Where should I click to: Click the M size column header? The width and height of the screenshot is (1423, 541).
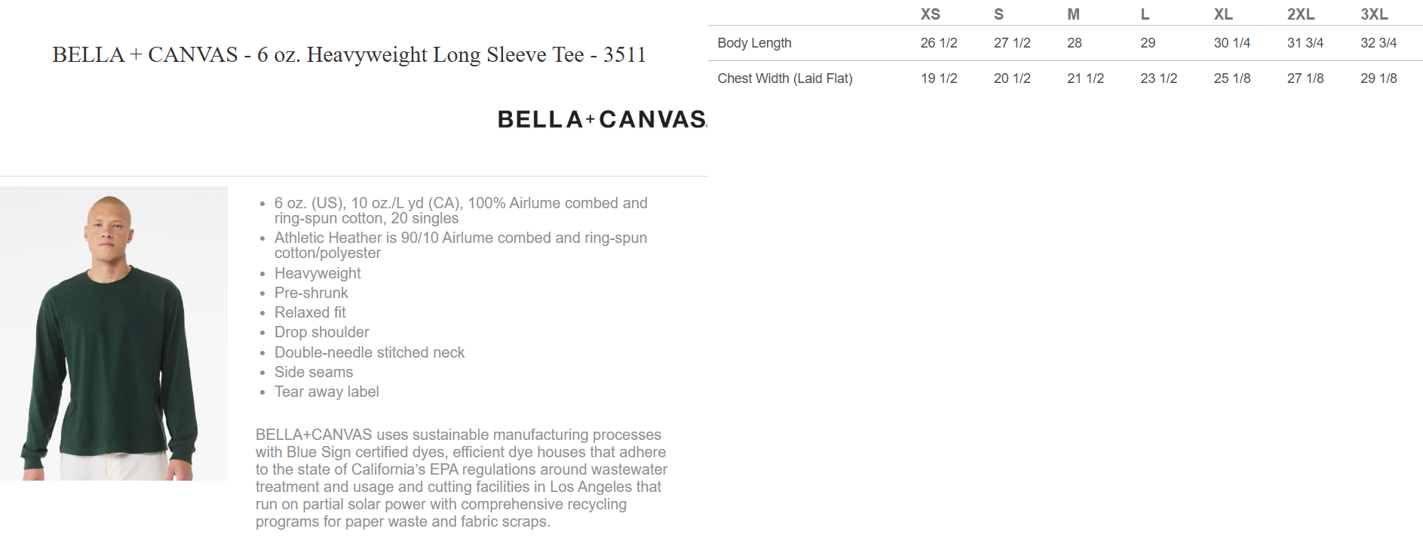pyautogui.click(x=1073, y=14)
